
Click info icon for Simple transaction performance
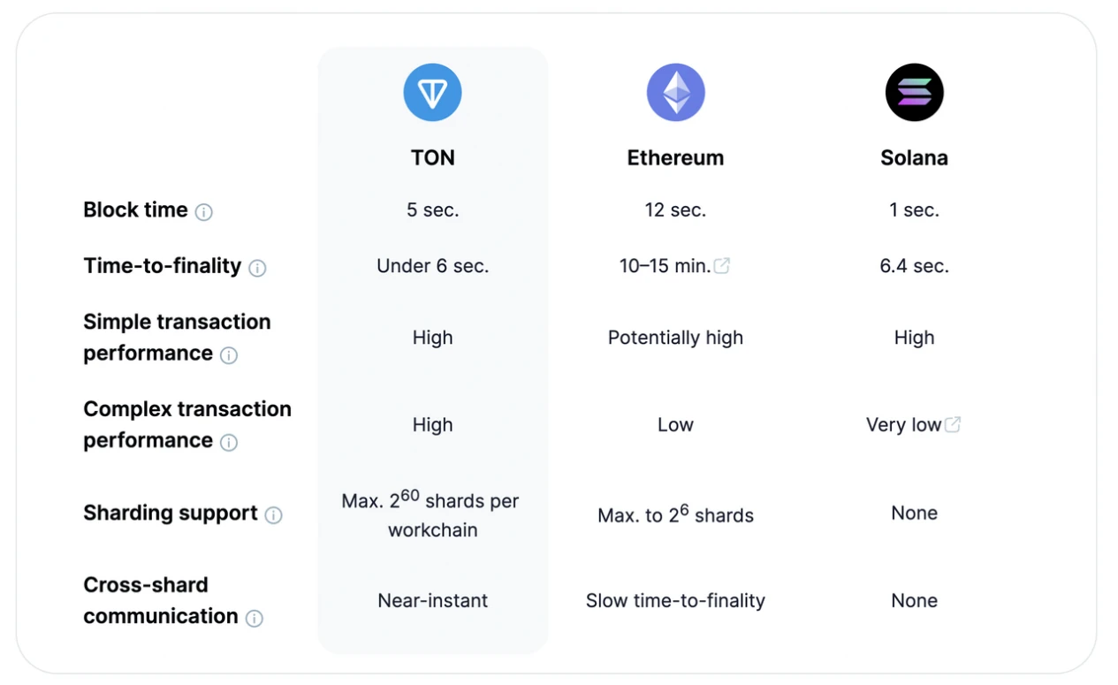pyautogui.click(x=229, y=355)
